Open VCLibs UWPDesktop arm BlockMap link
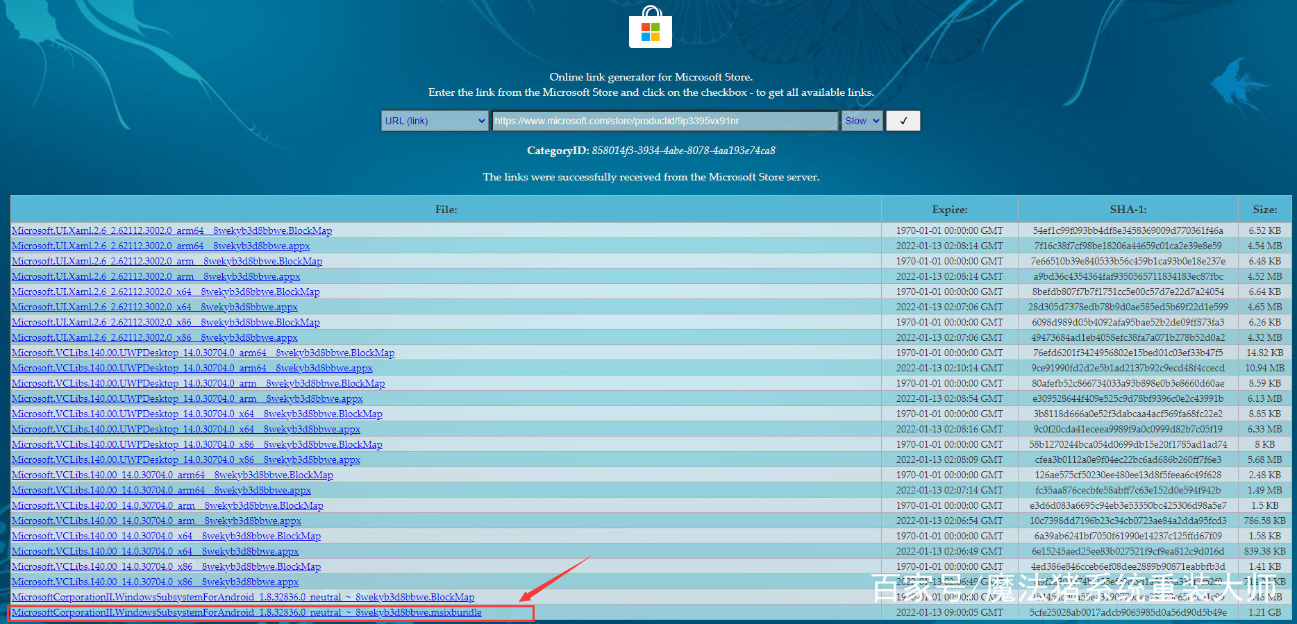 [199, 383]
